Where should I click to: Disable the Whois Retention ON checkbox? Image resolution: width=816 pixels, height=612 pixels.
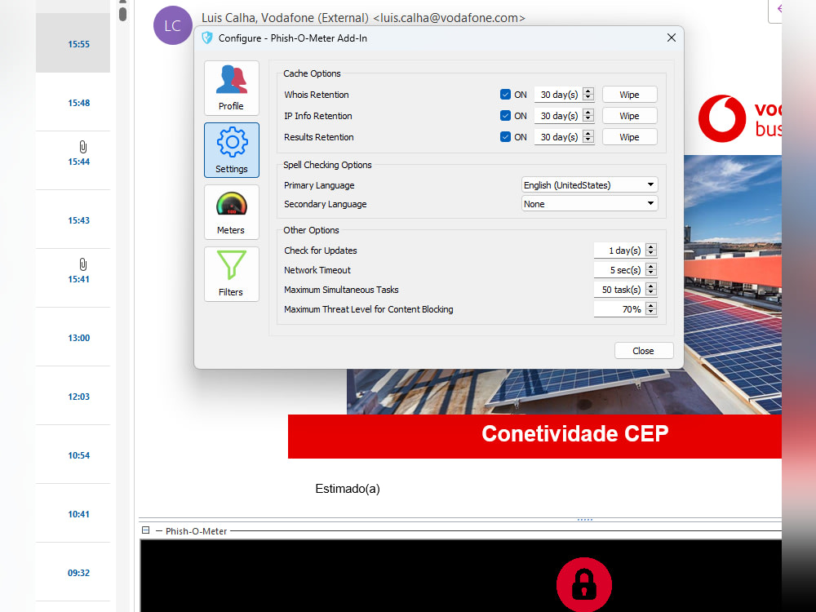506,94
